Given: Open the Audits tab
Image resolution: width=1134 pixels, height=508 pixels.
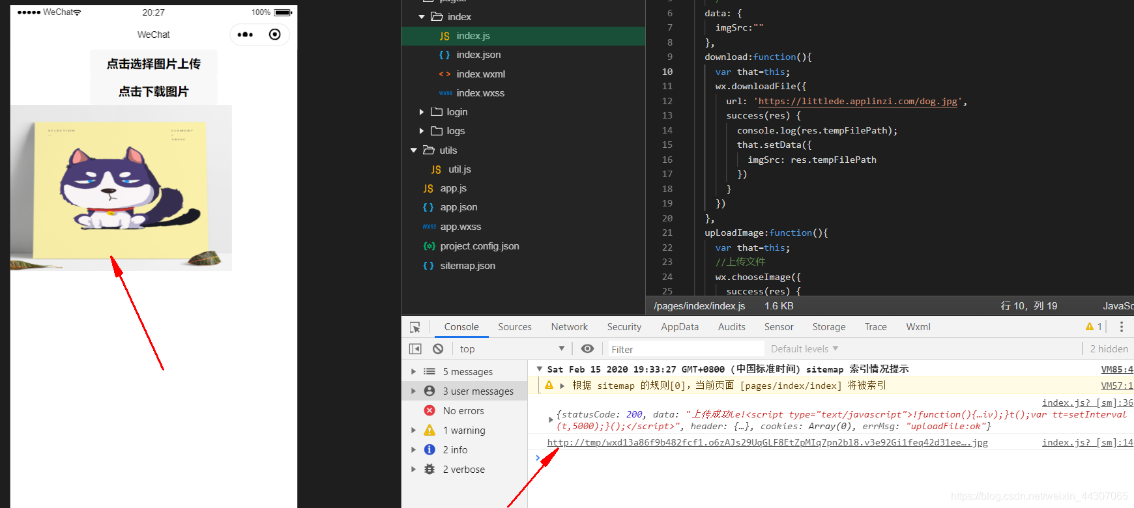Looking at the screenshot, I should [x=732, y=327].
